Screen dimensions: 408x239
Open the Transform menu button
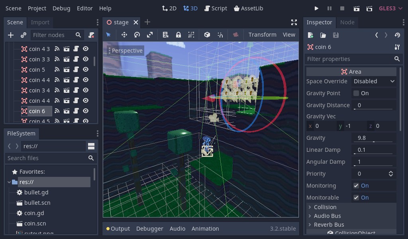(x=262, y=35)
